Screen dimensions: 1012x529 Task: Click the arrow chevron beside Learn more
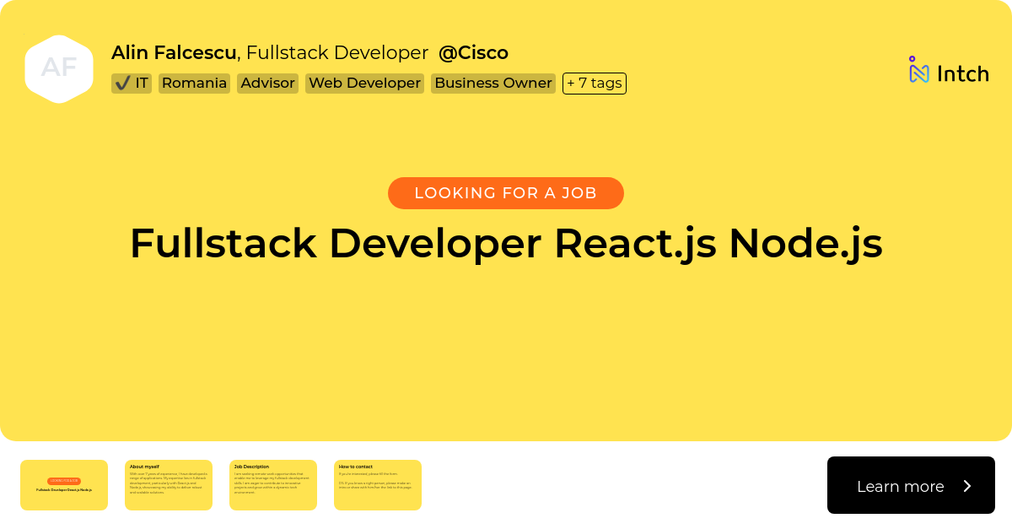coord(966,486)
